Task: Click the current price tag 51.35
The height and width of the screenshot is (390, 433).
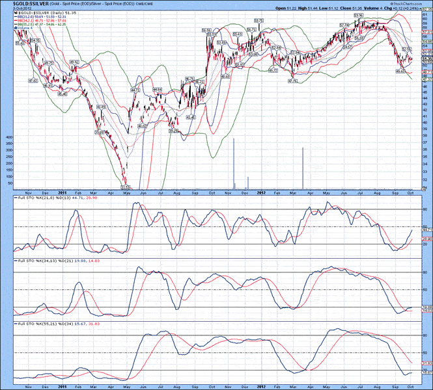Action: 427,58
